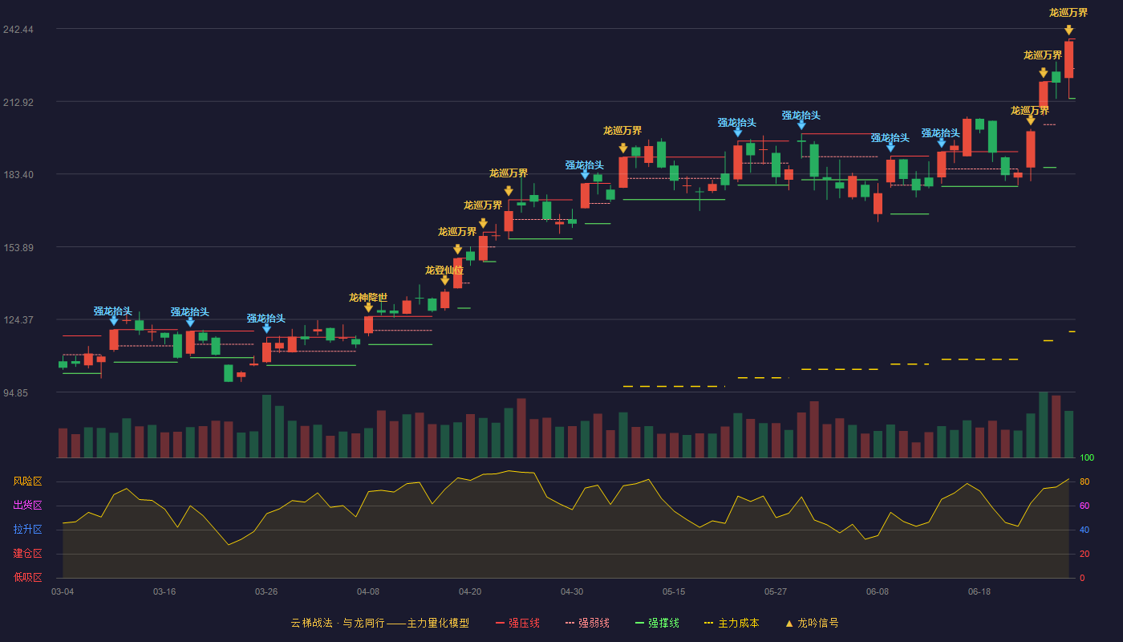Click the yellow arrow under 龙登仙位
Image resolution: width=1123 pixels, height=642 pixels.
click(445, 280)
